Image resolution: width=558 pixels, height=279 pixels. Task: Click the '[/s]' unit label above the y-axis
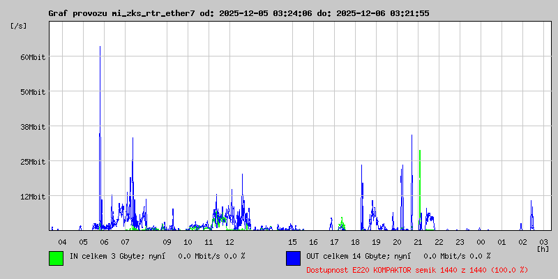(19, 25)
